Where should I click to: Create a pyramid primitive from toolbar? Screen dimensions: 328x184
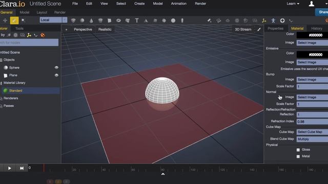[146, 20]
